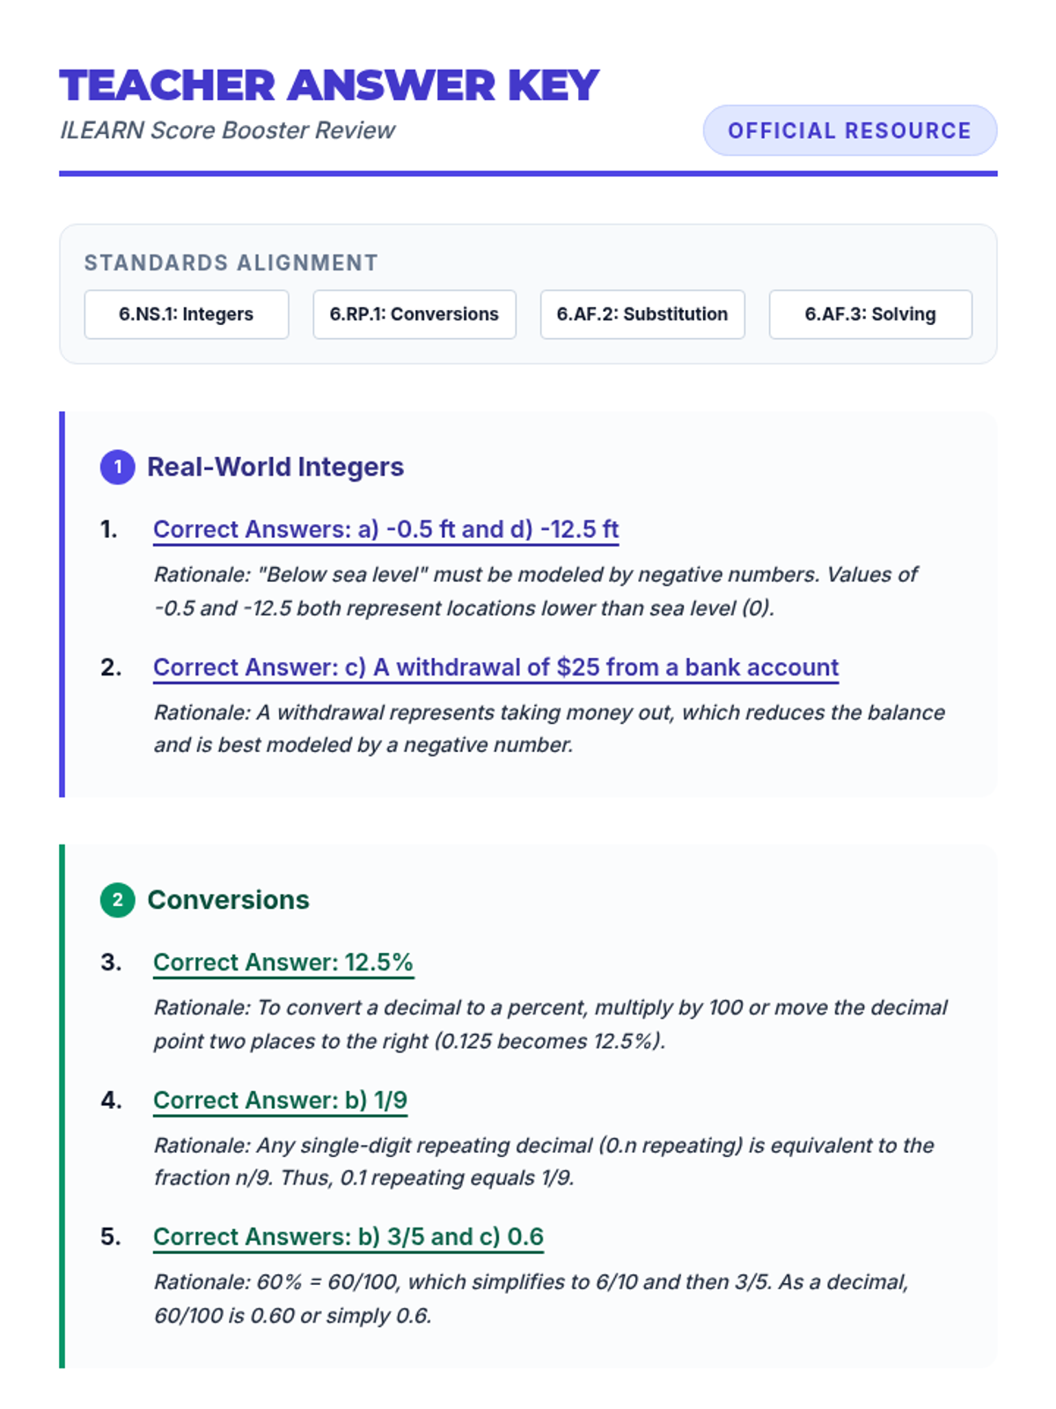Click the rationale about repeating decimals
This screenshot has height=1409, width=1056.
tap(543, 1162)
